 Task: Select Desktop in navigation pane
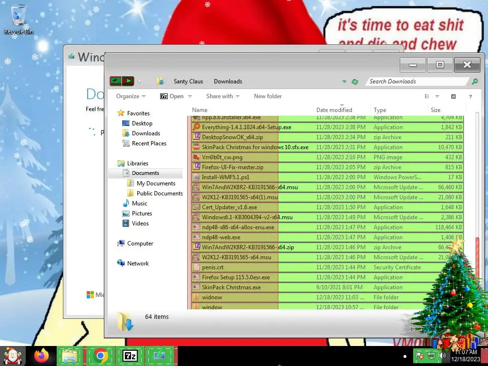137,123
